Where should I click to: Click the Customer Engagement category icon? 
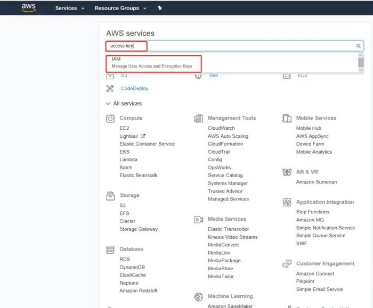click(287, 264)
